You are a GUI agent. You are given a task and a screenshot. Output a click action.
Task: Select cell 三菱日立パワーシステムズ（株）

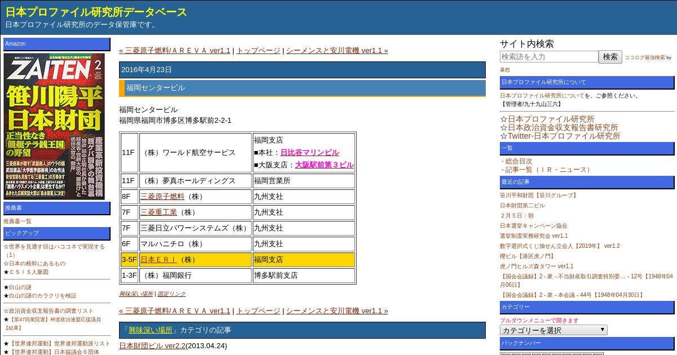click(x=195, y=228)
